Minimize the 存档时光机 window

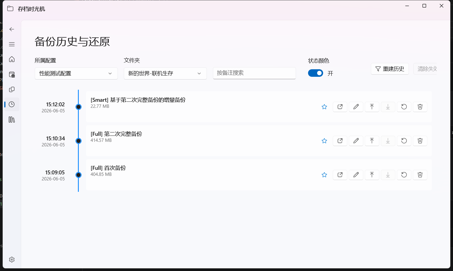tap(407, 6)
